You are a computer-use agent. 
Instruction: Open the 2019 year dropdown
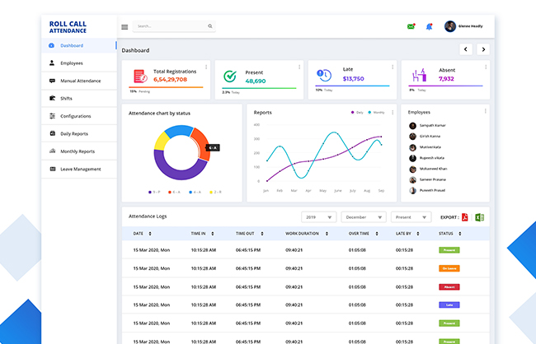318,217
